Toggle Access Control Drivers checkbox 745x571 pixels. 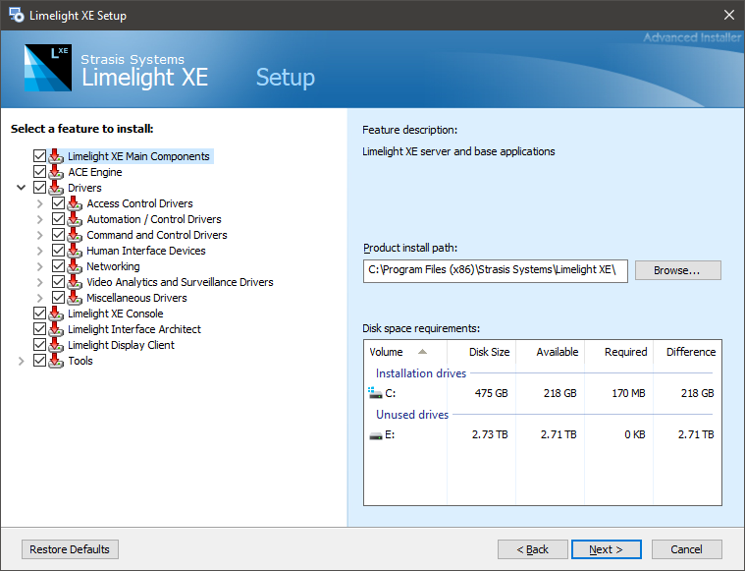coord(58,203)
